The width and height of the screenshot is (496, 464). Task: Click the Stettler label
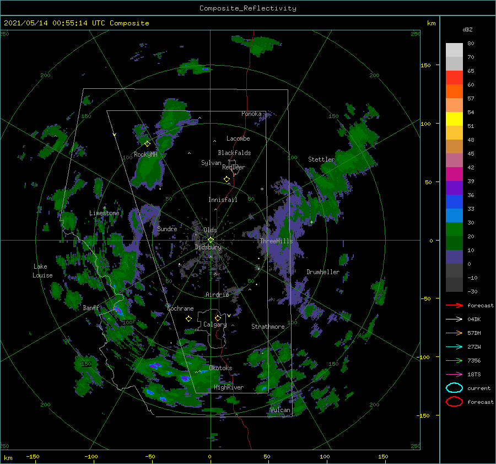(321, 159)
